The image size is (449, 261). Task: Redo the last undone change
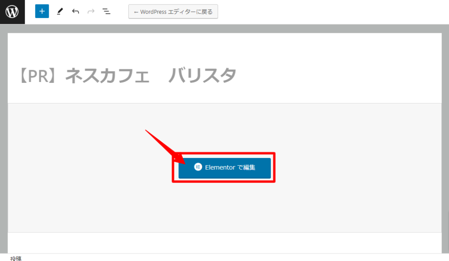click(91, 11)
